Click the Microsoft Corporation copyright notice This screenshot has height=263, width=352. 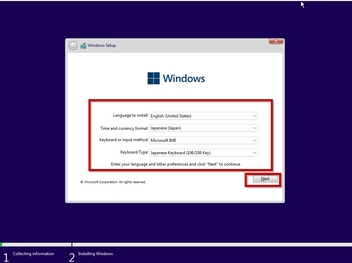point(113,182)
